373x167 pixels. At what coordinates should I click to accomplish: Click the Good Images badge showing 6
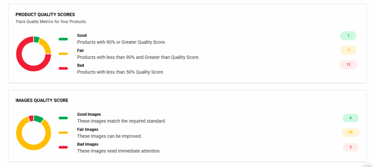tap(350, 118)
